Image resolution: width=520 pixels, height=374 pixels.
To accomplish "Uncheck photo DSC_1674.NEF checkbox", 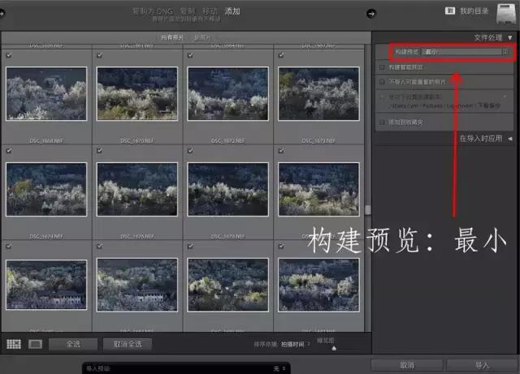I will pyautogui.click(x=9, y=151).
